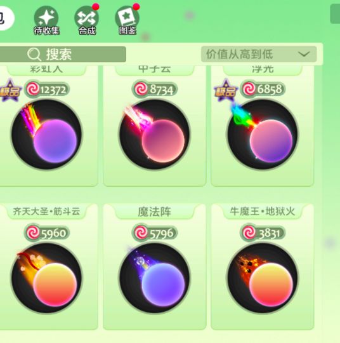
Task: Expand the 价值从高到低 sort dropdown
Action: click(259, 54)
